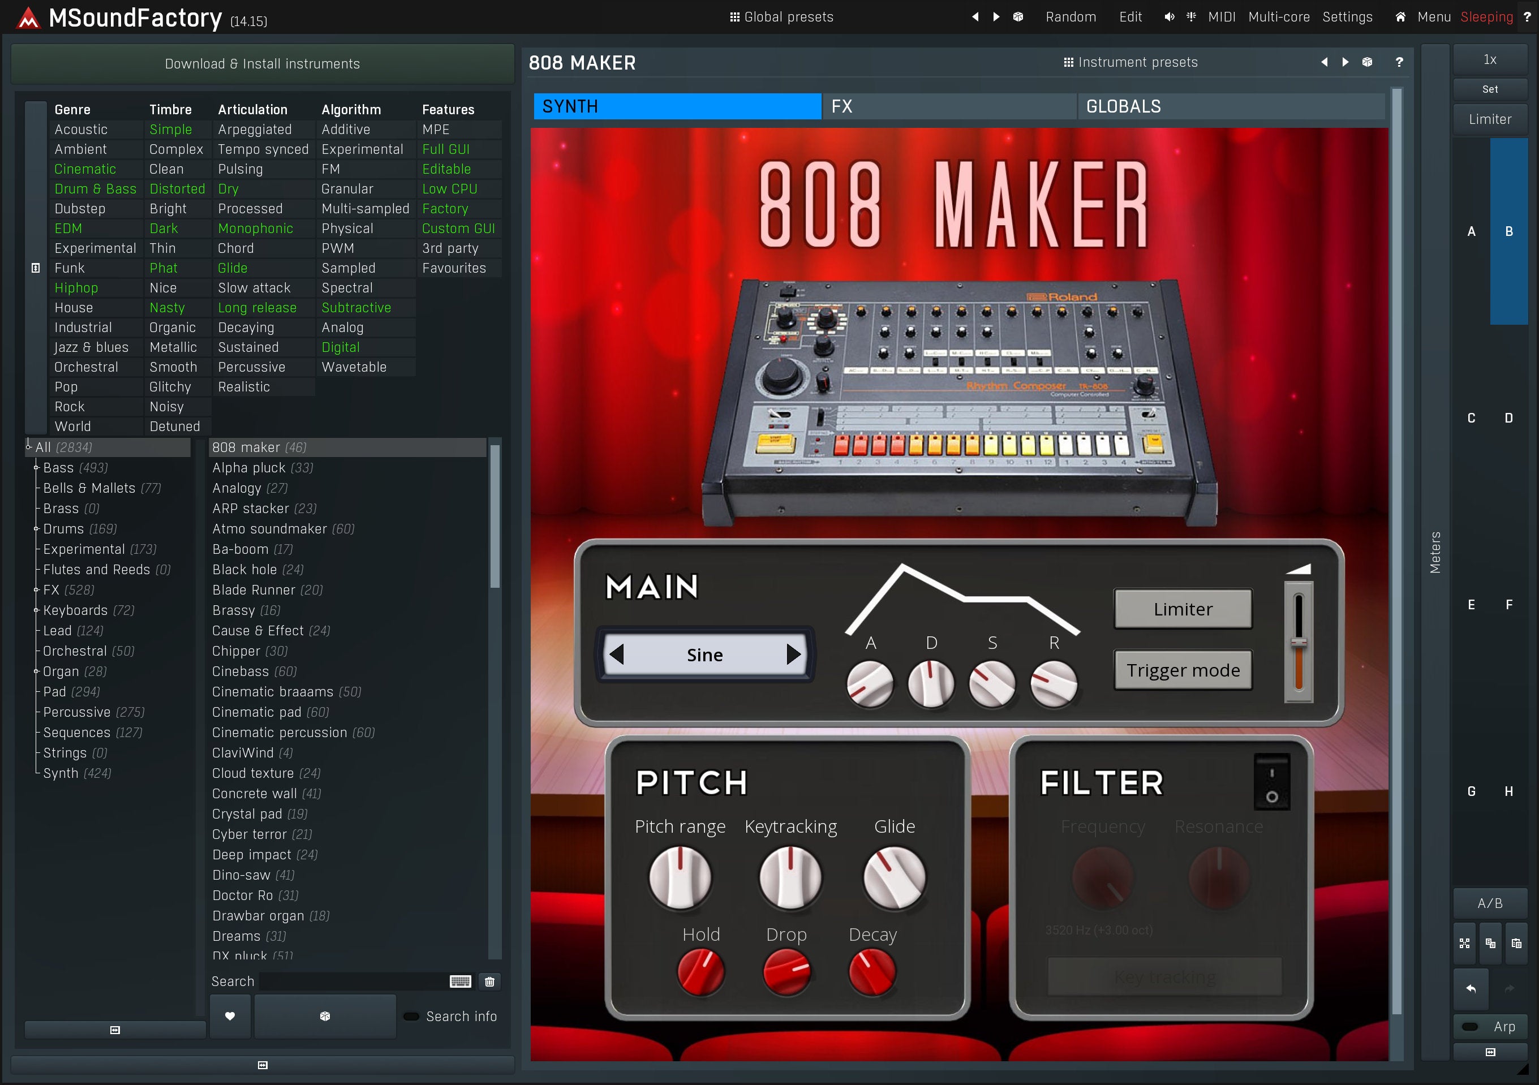Open the on-screen keyboard icon in search
Screen dimensions: 1539x1085
(x=461, y=982)
